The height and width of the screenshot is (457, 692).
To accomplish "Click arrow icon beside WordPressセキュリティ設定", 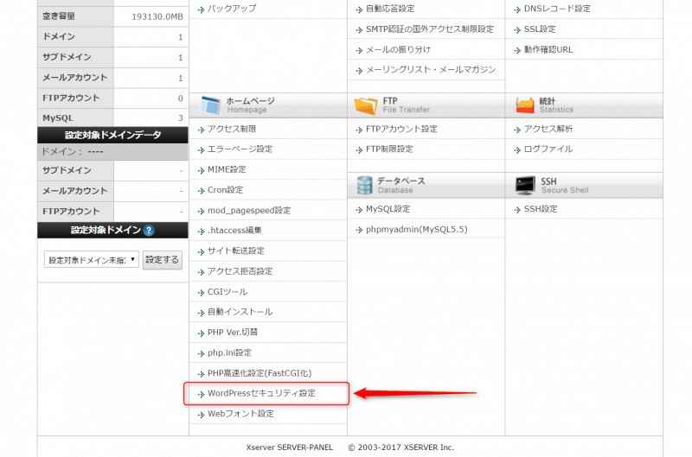I will pyautogui.click(x=201, y=394).
